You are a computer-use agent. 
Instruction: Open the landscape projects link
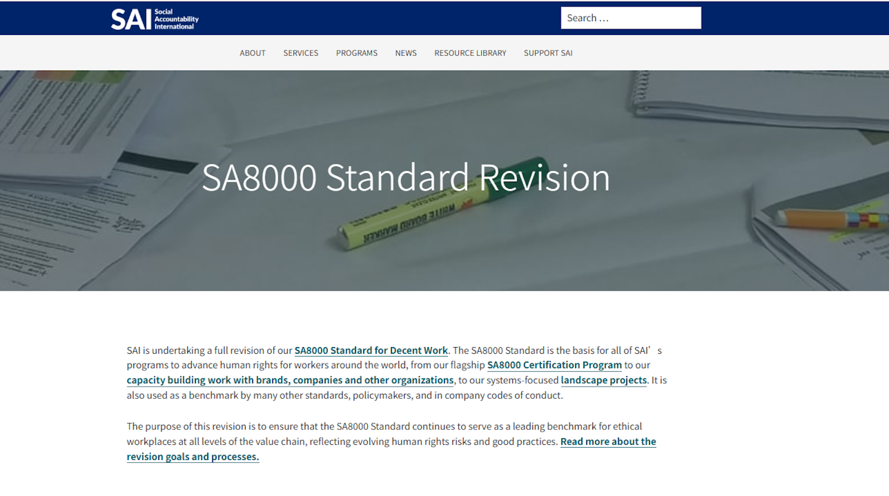[x=603, y=380]
